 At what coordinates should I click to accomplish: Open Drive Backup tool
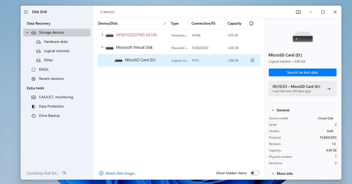49,116
